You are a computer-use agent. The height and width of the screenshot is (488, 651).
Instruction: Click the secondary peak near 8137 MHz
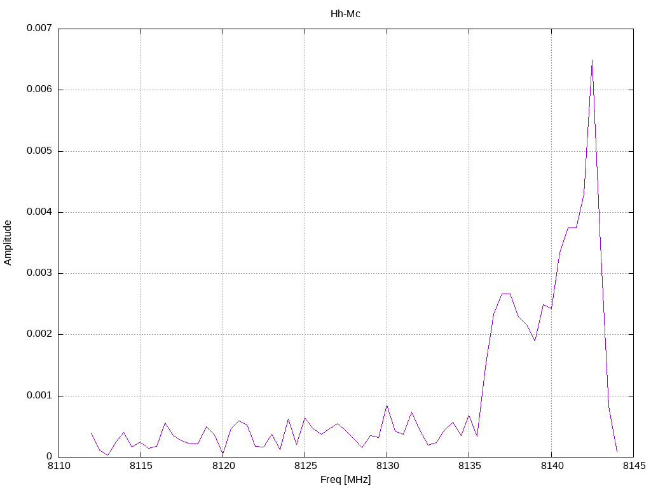pyautogui.click(x=505, y=294)
